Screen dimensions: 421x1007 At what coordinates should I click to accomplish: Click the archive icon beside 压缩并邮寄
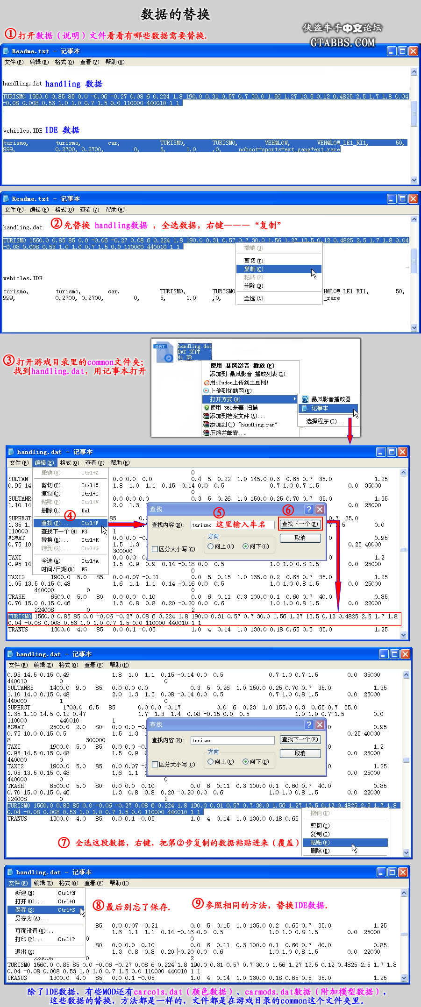(207, 433)
